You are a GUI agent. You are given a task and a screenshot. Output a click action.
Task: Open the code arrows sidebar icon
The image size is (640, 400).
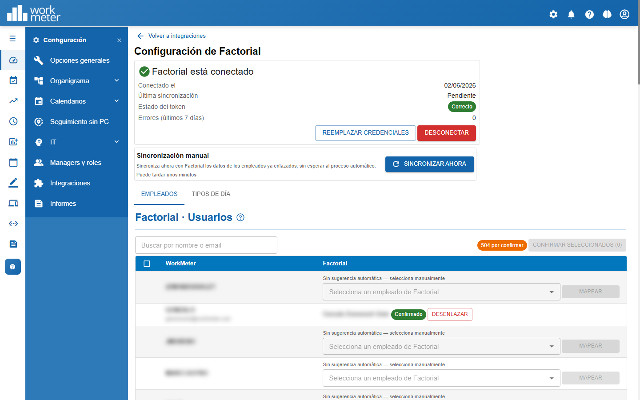tap(13, 224)
